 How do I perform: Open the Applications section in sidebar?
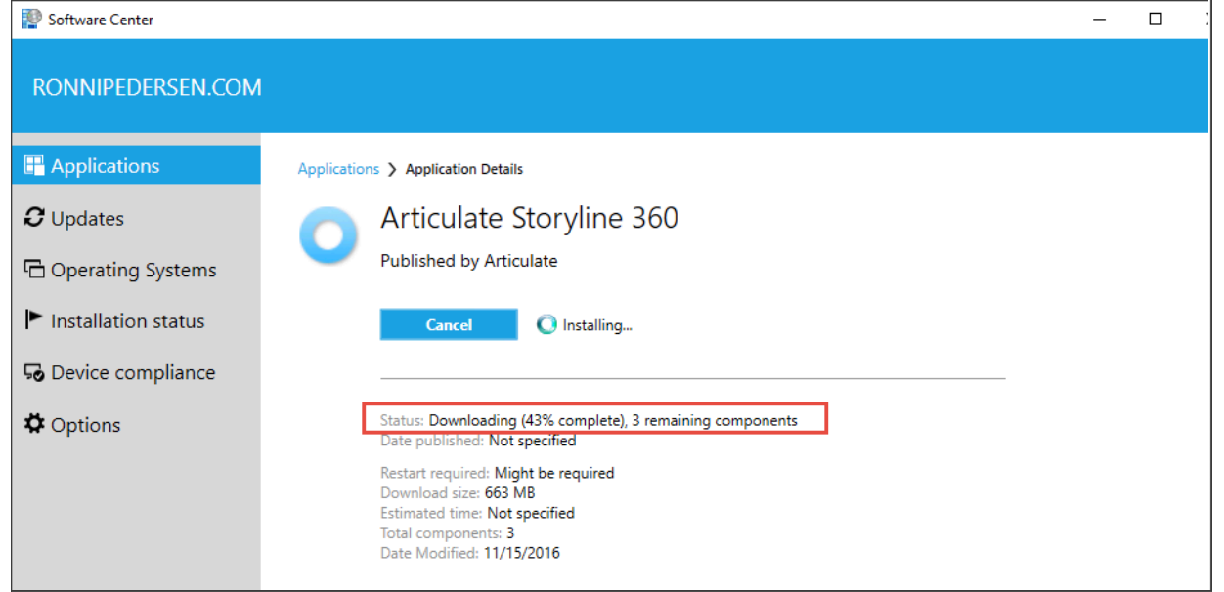pos(136,165)
